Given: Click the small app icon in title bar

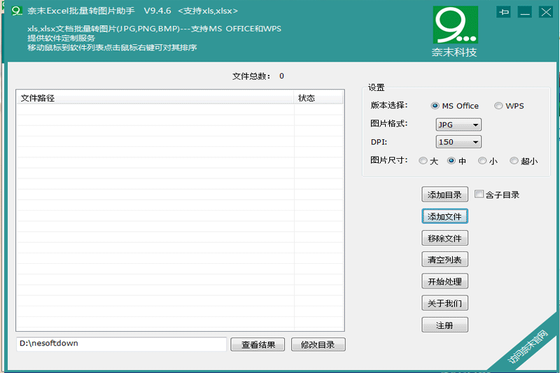Looking at the screenshot, I should [x=17, y=11].
